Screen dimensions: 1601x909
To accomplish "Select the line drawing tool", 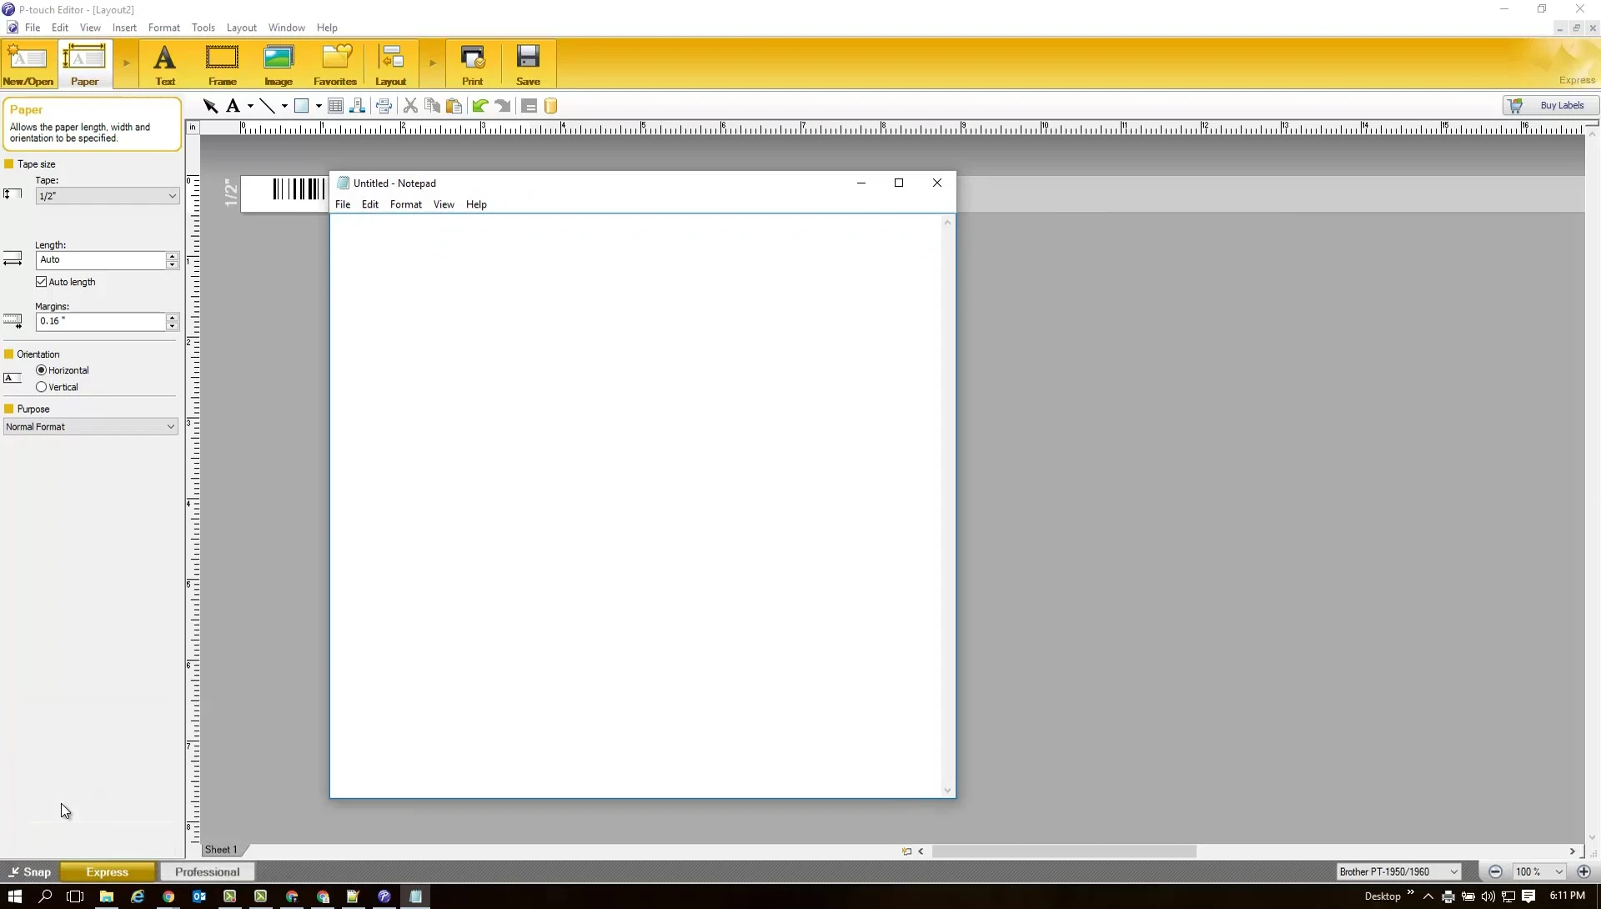I will (x=267, y=106).
